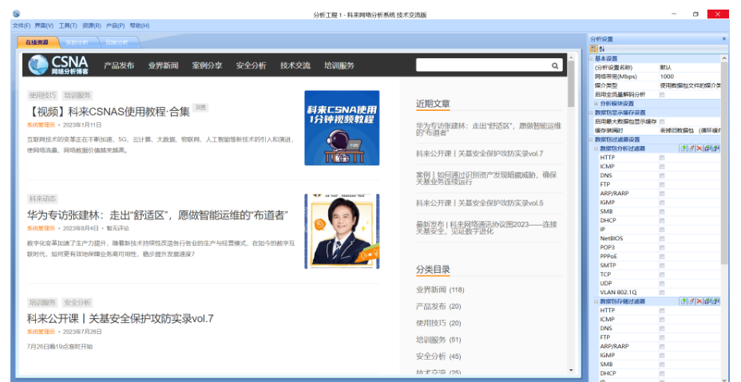
Task: Edit the selected 数据包分析过滤器 filter
Action: point(691,148)
